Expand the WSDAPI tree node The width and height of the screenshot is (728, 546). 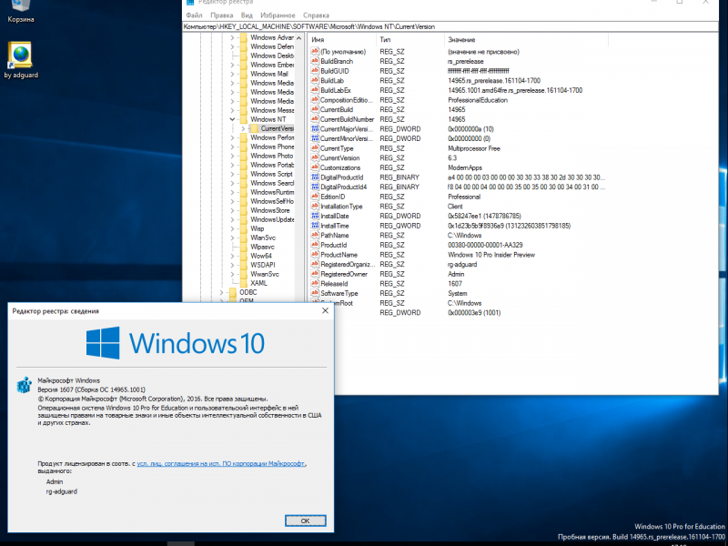tap(232, 265)
